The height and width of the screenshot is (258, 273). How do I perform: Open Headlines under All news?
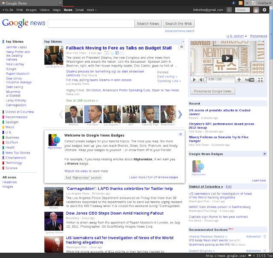coord(9,182)
